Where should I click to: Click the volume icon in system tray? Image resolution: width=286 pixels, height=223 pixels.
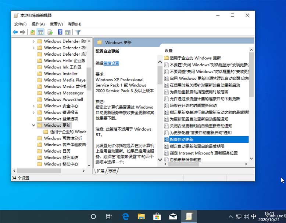point(246,216)
